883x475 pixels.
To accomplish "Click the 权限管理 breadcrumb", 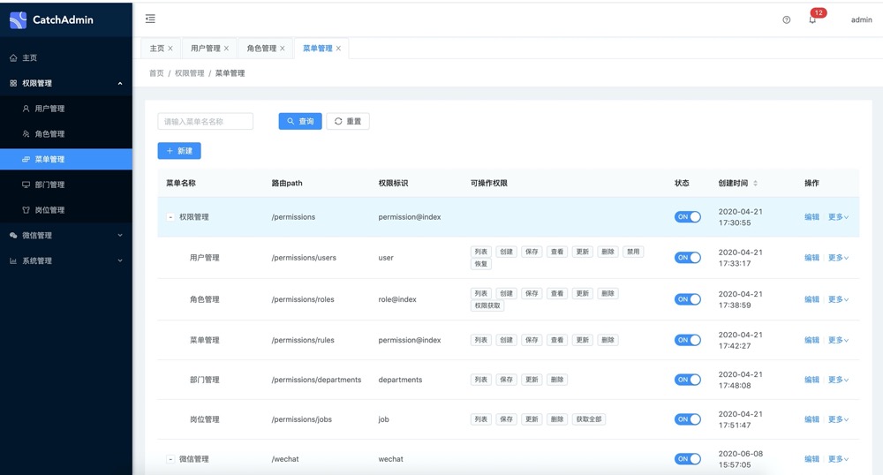I will (x=189, y=73).
